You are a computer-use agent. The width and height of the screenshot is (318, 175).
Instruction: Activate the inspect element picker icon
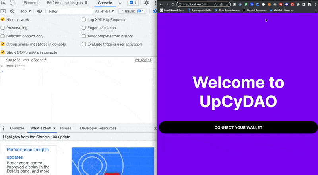click(3, 3)
